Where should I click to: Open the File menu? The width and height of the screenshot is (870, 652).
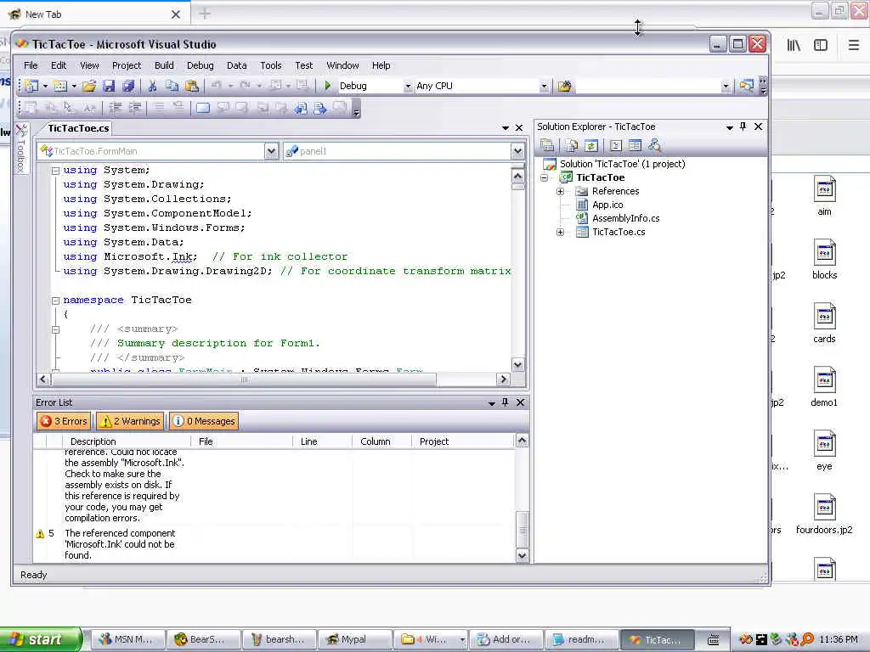31,65
